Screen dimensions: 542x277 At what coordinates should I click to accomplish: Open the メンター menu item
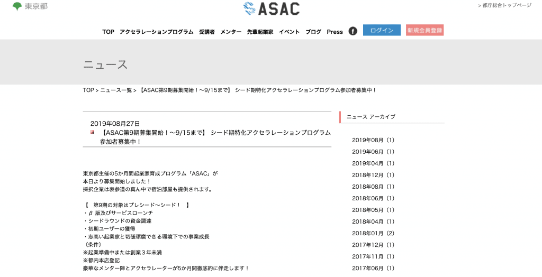231,32
